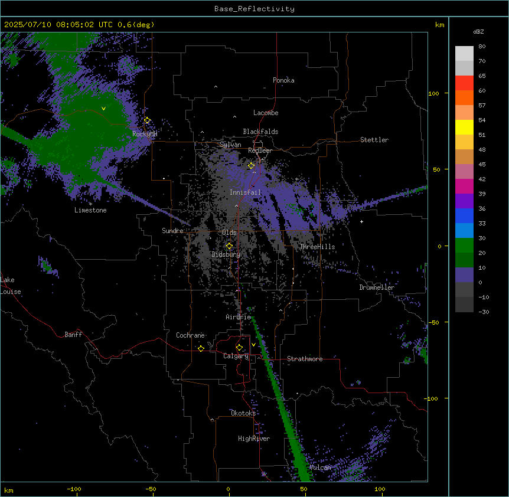509x497 pixels.
Task: Select the Olds town label
Action: pos(229,233)
